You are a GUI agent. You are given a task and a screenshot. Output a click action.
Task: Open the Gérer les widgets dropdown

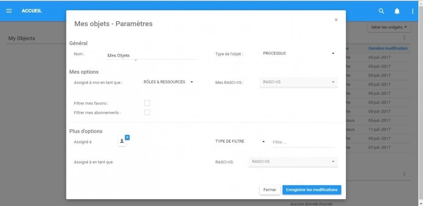[x=389, y=27]
